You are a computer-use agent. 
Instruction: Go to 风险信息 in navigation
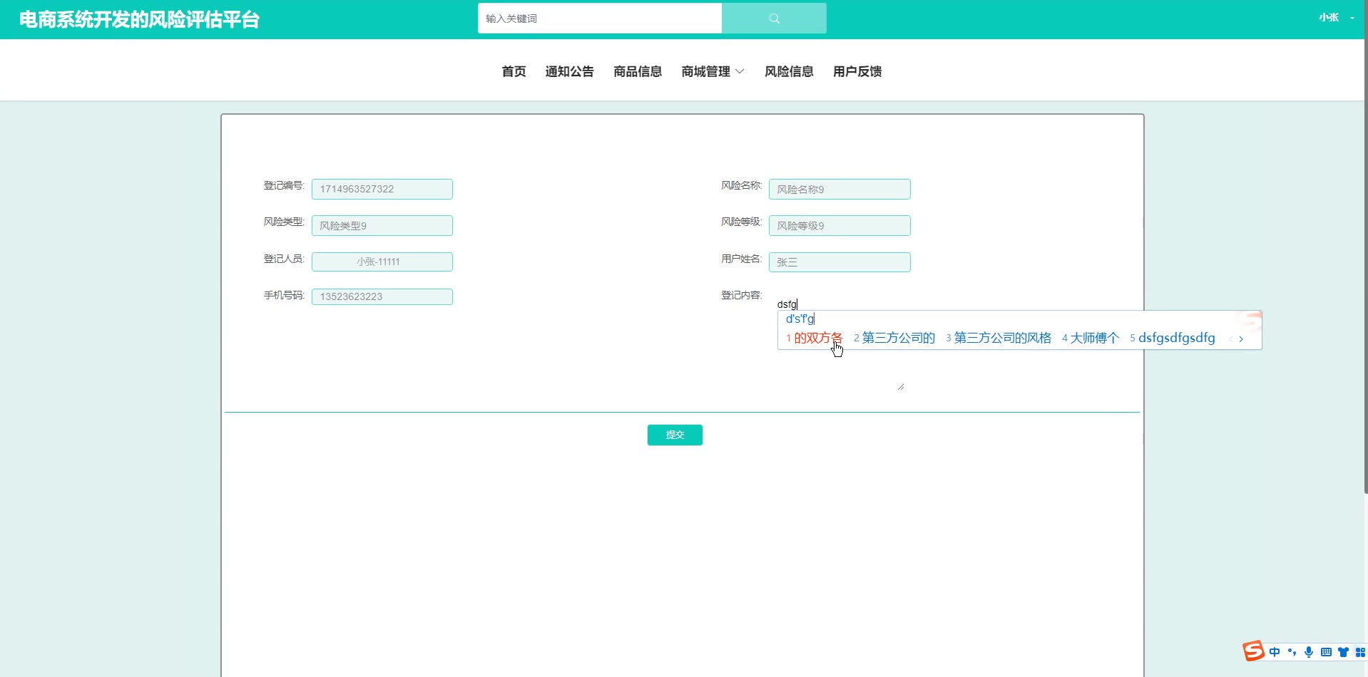click(789, 71)
